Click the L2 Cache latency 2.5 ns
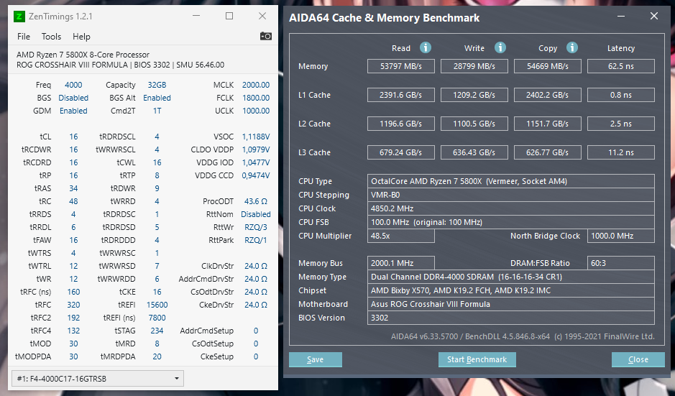This screenshot has width=675, height=396. (x=621, y=124)
